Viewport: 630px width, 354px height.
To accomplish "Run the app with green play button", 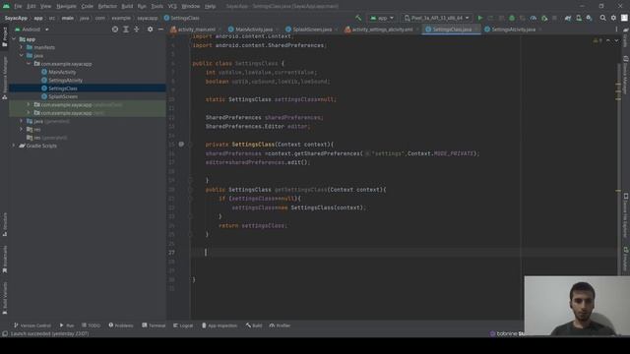I will [480, 18].
